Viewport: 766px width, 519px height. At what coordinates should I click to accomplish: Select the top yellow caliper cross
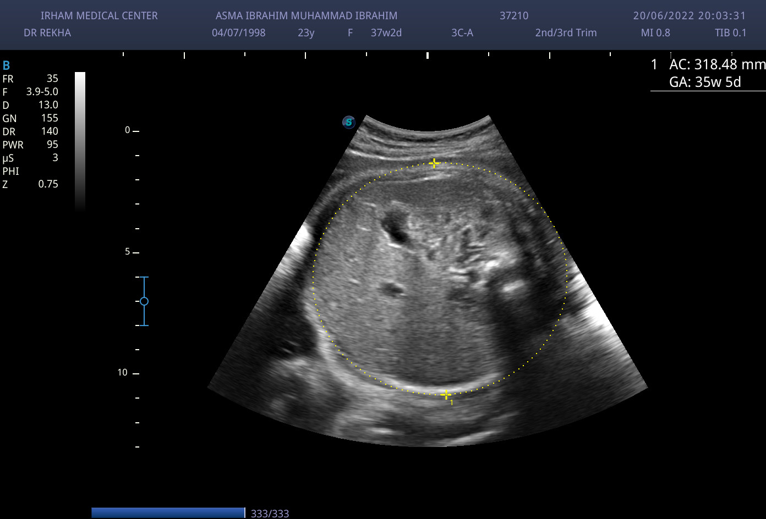pyautogui.click(x=434, y=163)
